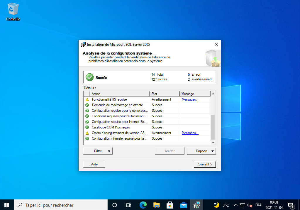The image size is (300, 210).
Task: Click the SQL Server setup taskbar icon
Action: click(x=197, y=205)
